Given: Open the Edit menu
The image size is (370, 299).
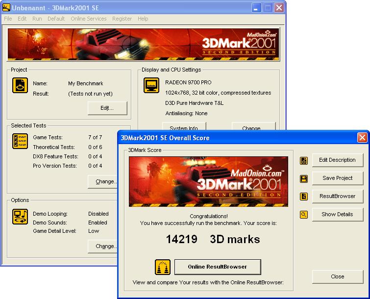Looking at the screenshot, I should [22, 19].
